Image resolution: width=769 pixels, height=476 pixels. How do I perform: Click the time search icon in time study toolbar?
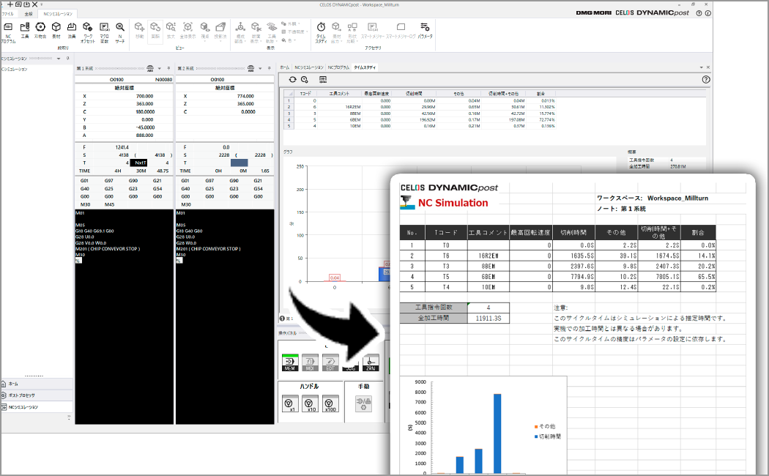point(305,79)
